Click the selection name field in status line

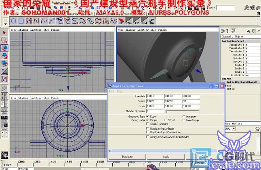(x=225, y=8)
